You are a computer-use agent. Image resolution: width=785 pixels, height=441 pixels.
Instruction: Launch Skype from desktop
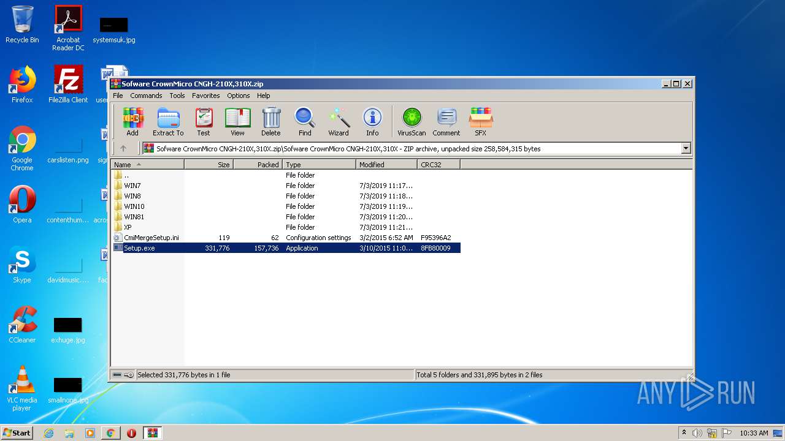[22, 265]
